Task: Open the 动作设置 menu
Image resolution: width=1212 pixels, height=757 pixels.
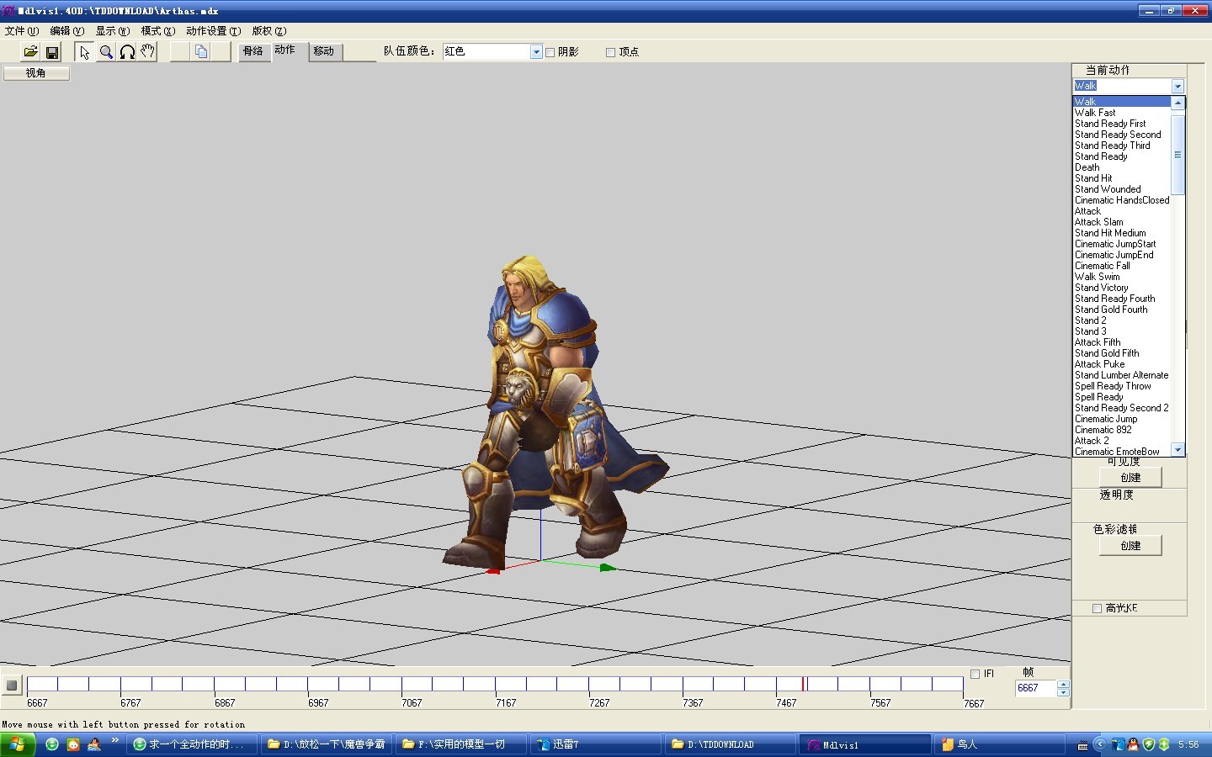Action: point(214,31)
